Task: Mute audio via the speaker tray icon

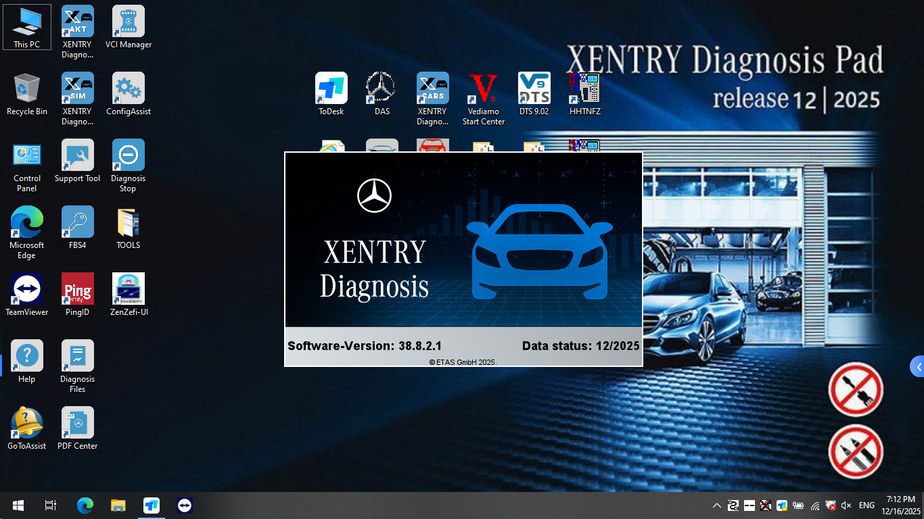Action: [x=846, y=505]
